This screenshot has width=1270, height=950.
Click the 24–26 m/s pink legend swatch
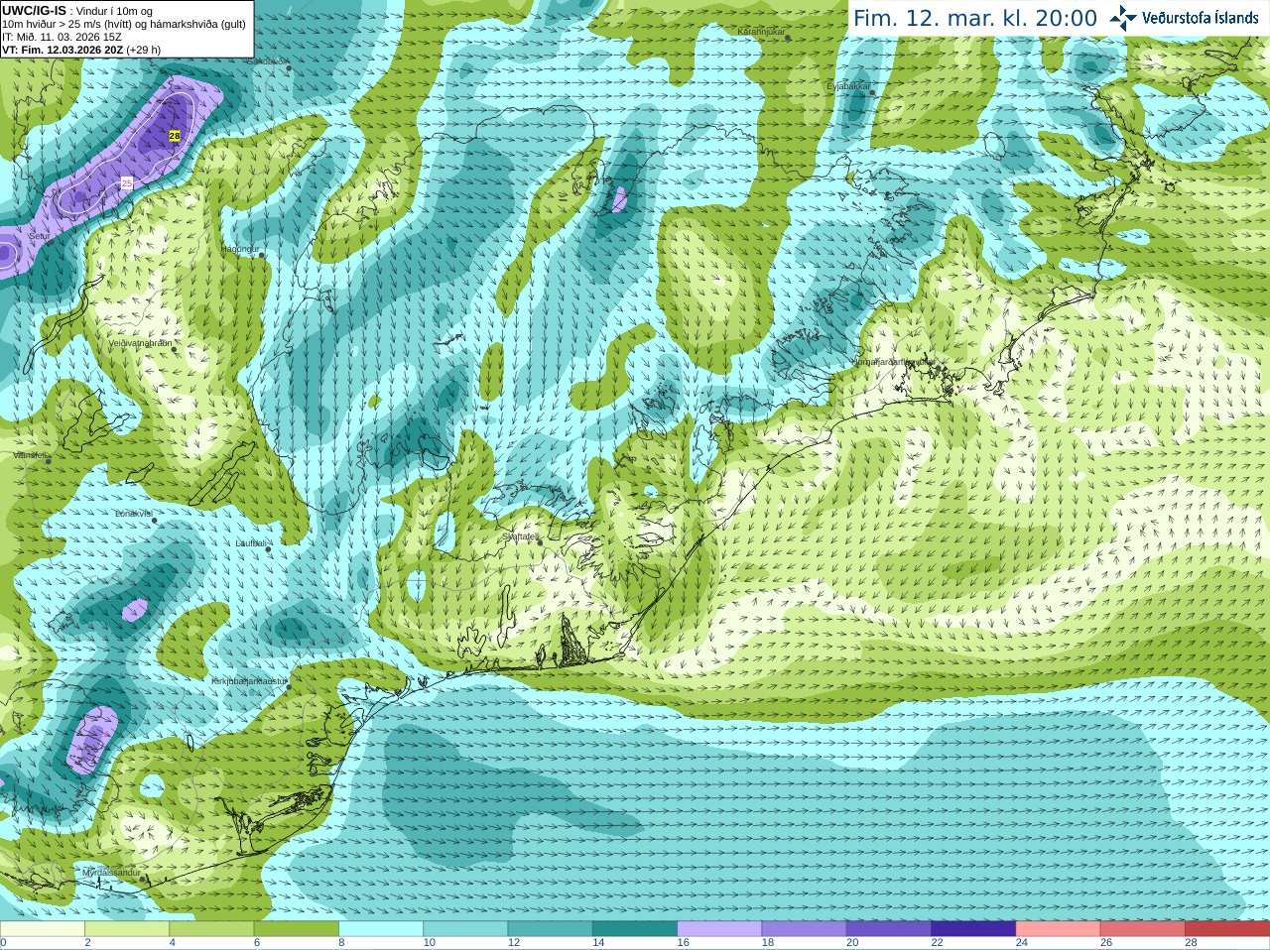(1058, 929)
